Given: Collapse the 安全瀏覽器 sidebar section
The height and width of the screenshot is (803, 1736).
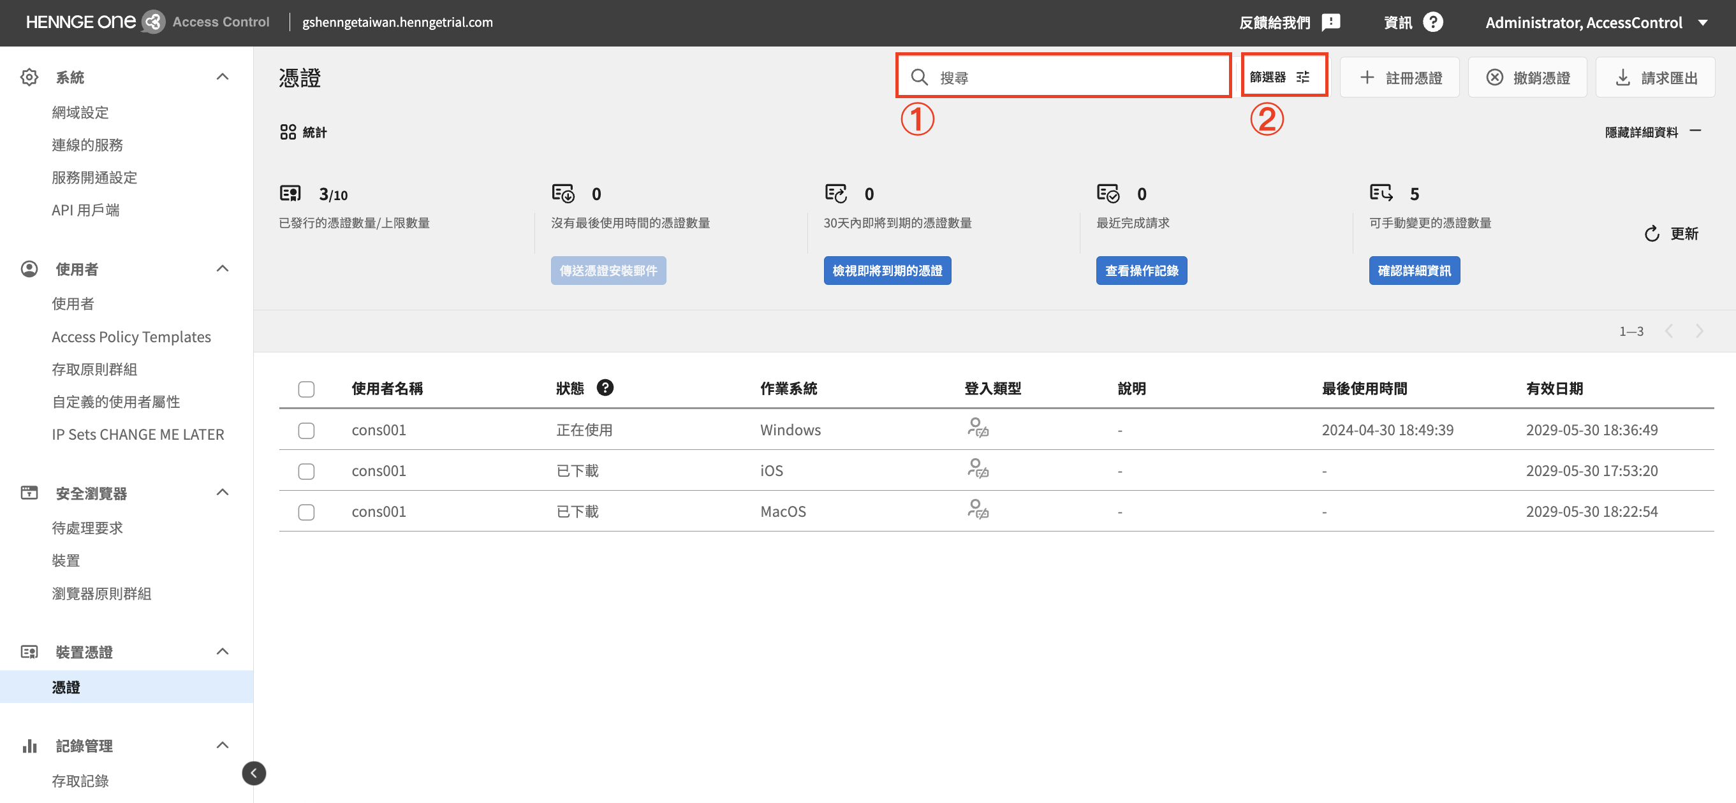Looking at the screenshot, I should click(223, 493).
